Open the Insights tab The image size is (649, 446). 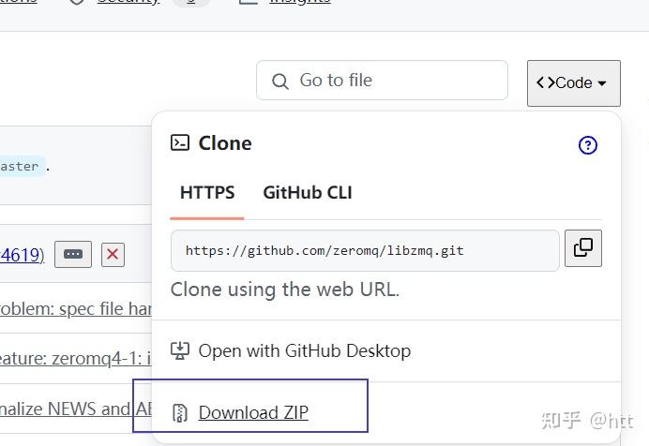pos(299,3)
